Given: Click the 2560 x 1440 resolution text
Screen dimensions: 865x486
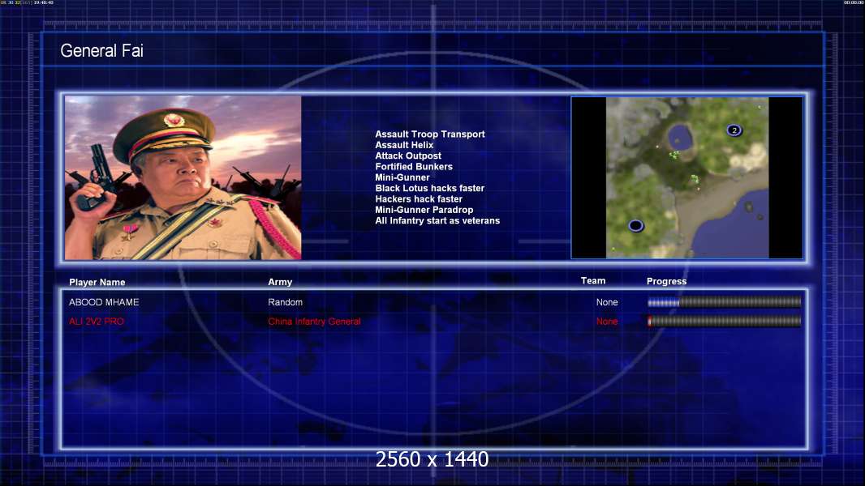Looking at the screenshot, I should (x=432, y=459).
